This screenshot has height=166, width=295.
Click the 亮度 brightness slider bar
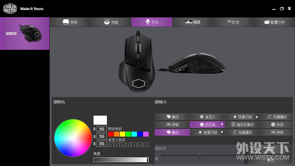point(121,160)
